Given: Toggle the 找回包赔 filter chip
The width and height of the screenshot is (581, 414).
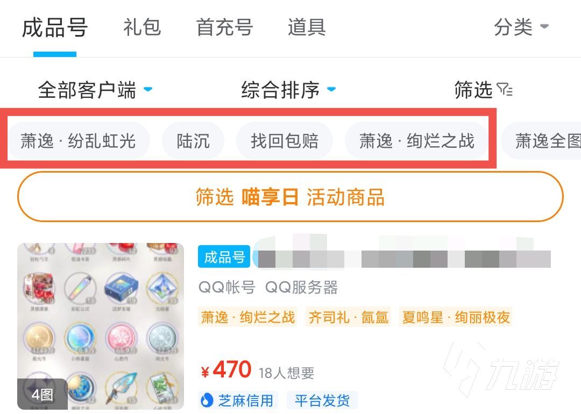Looking at the screenshot, I should pyautogui.click(x=285, y=141).
